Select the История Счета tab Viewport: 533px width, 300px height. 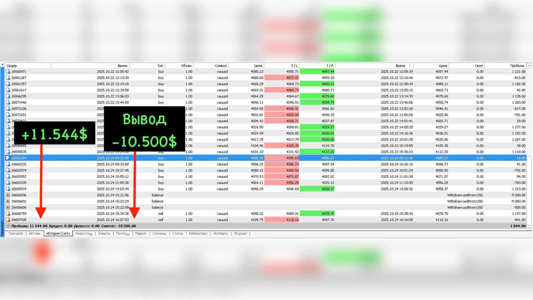pyautogui.click(x=58, y=234)
